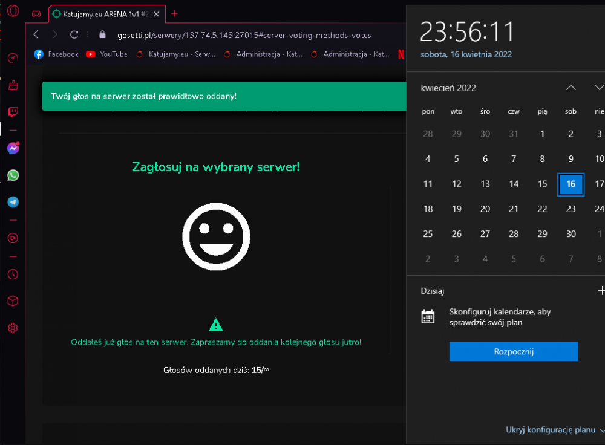Click the 23:56:11 clock display
This screenshot has width=605, height=445.
click(x=467, y=31)
